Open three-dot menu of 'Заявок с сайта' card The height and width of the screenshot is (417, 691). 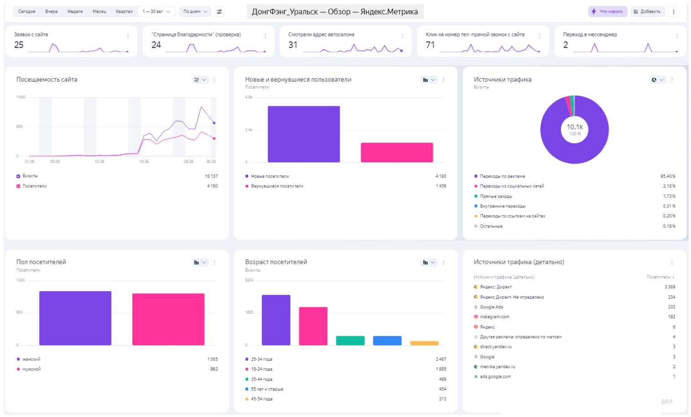click(x=128, y=36)
